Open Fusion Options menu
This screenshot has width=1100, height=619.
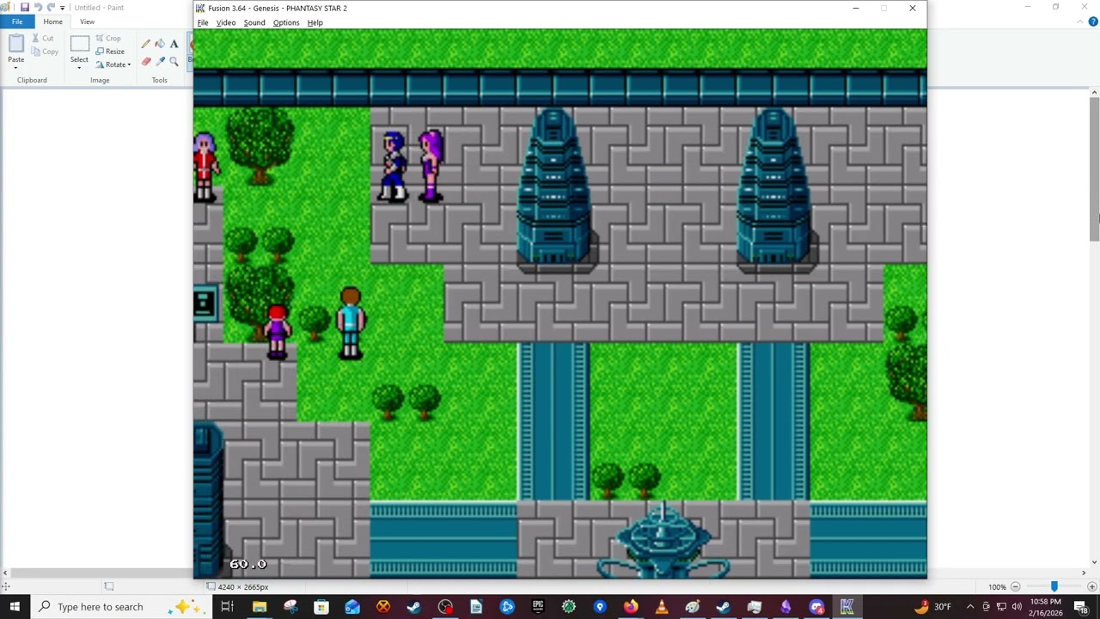point(286,22)
